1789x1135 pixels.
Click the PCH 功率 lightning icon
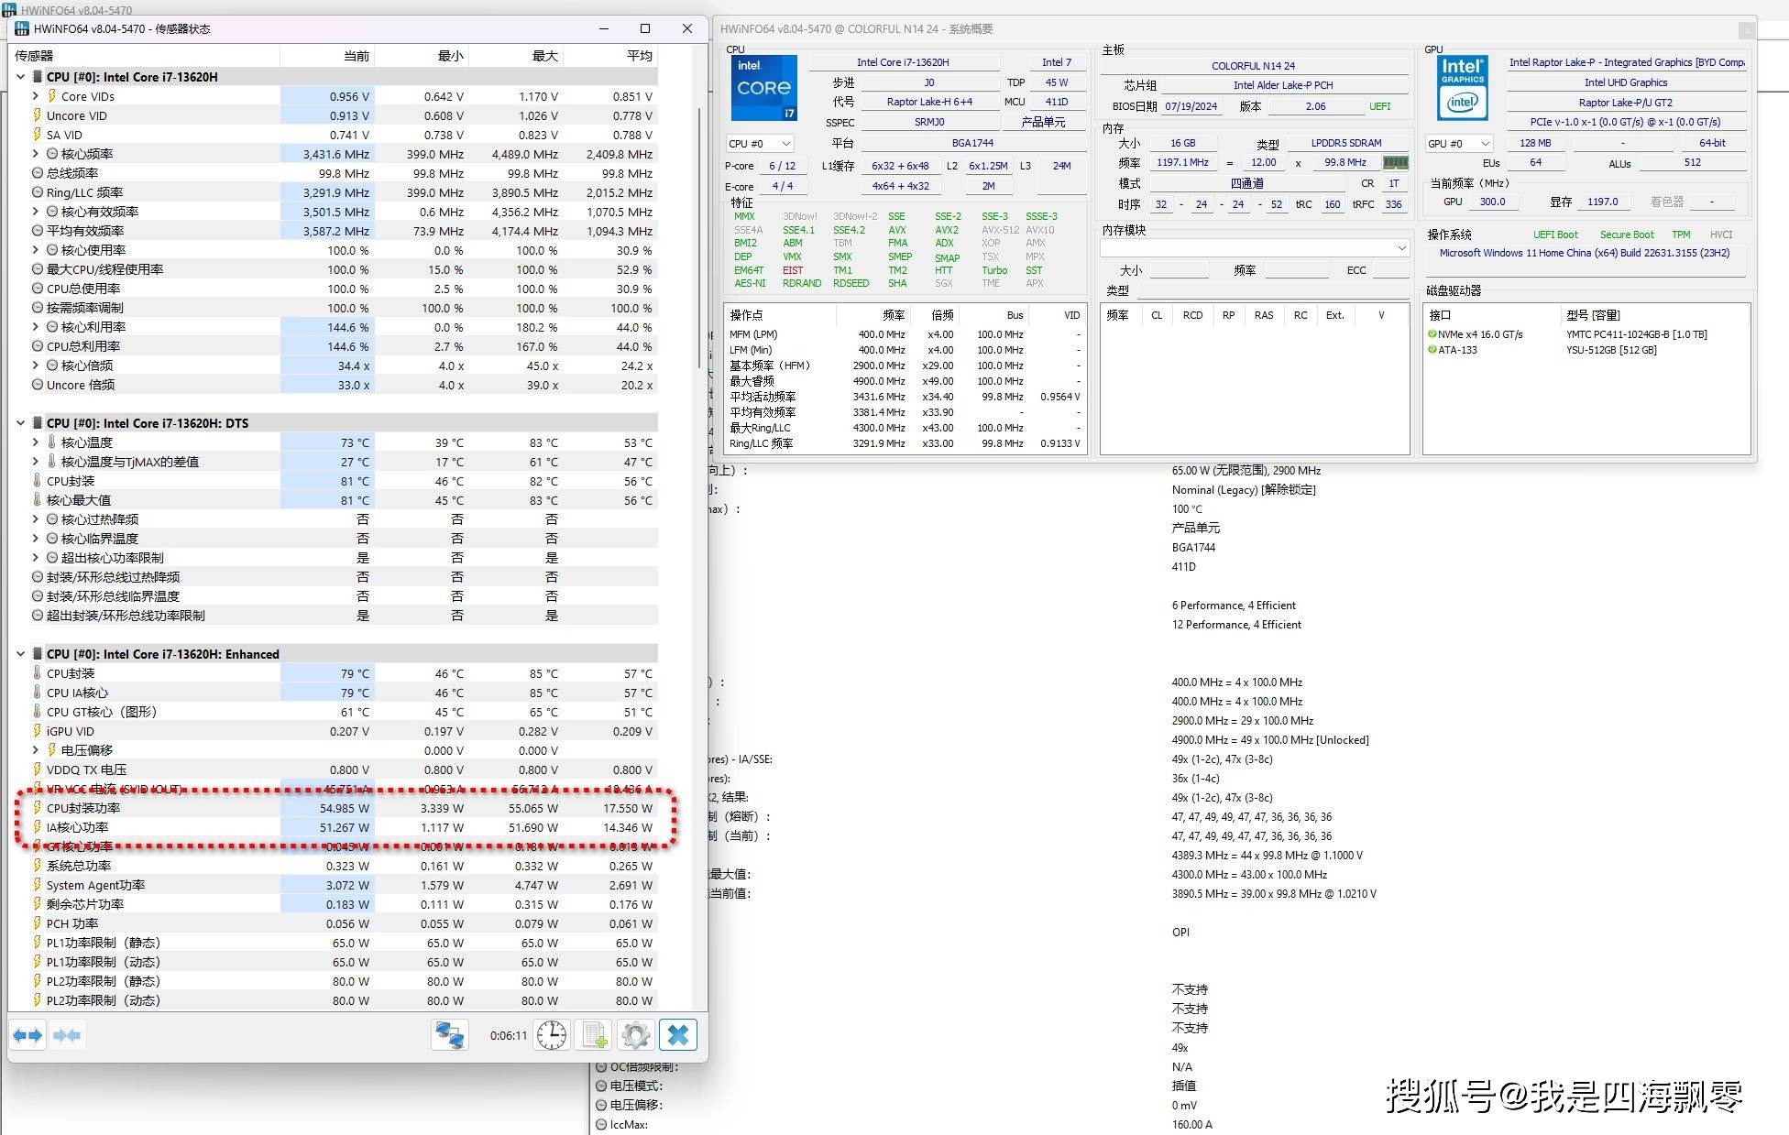(x=38, y=923)
